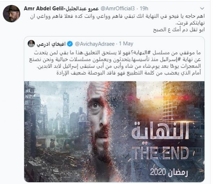Open the افيخاي ادرعي display name
Screen dimensions: 213x184
pyautogui.click(x=51, y=44)
